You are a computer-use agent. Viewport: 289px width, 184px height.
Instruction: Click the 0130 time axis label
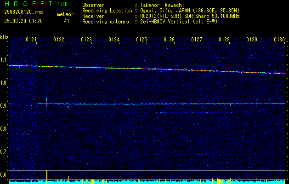coord(279,40)
